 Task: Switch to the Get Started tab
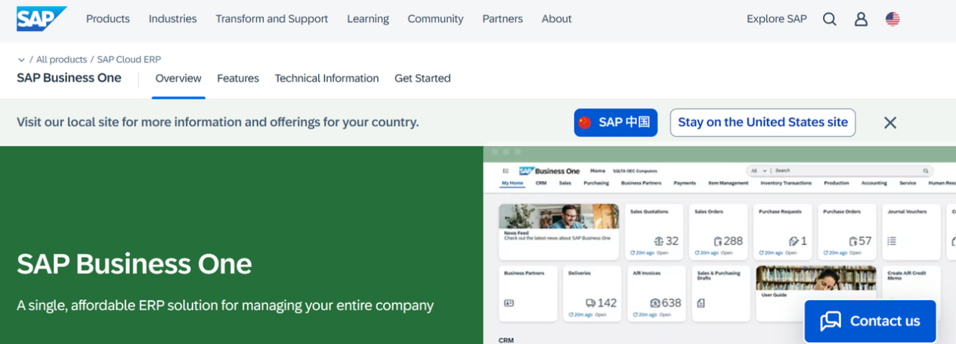coord(422,78)
